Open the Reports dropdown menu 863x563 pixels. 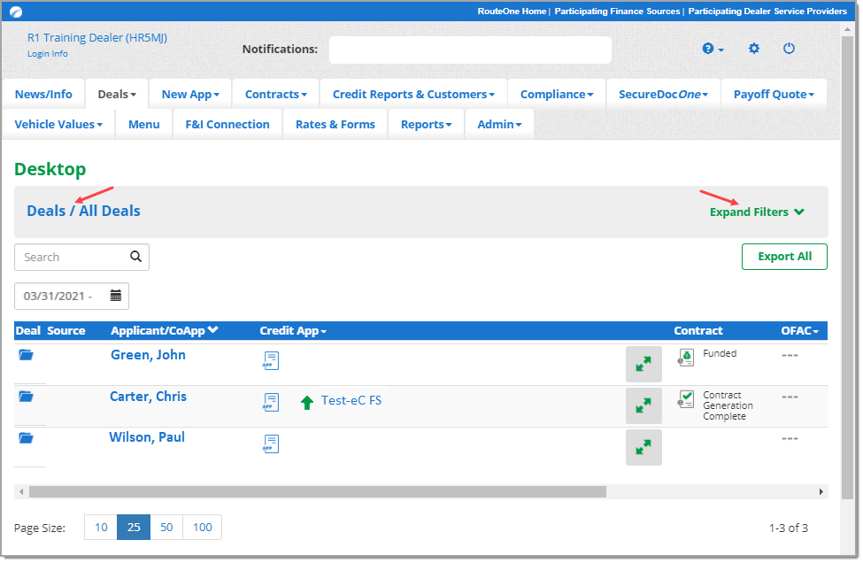click(x=426, y=125)
